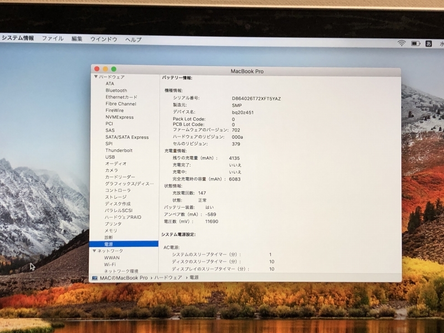This screenshot has height=333, width=444.
Task: Collapse the ネットワーク section triangle
Action: click(x=94, y=250)
